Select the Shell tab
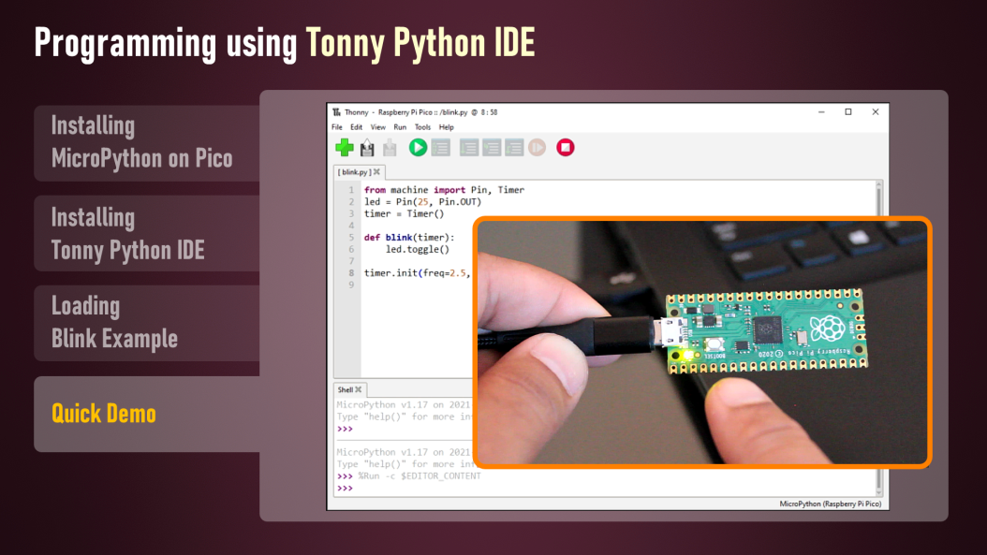Screen dimensions: 987x555 344,389
